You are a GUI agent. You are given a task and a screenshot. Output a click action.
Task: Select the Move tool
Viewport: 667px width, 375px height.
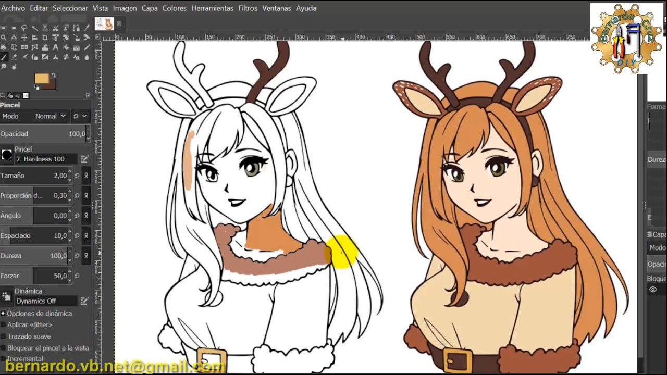click(x=24, y=37)
